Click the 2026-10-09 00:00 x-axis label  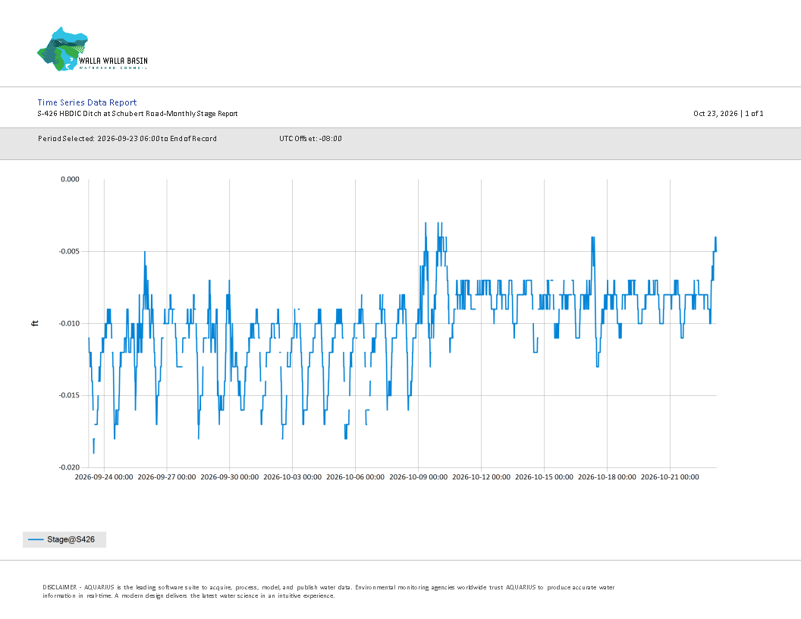419,477
